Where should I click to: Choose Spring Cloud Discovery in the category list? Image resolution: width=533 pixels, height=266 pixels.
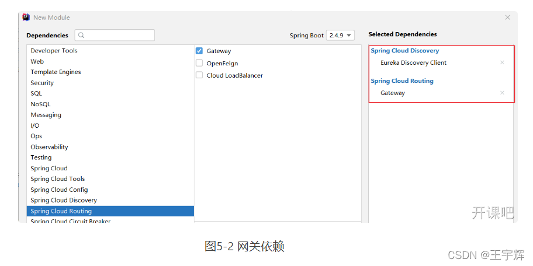point(110,200)
